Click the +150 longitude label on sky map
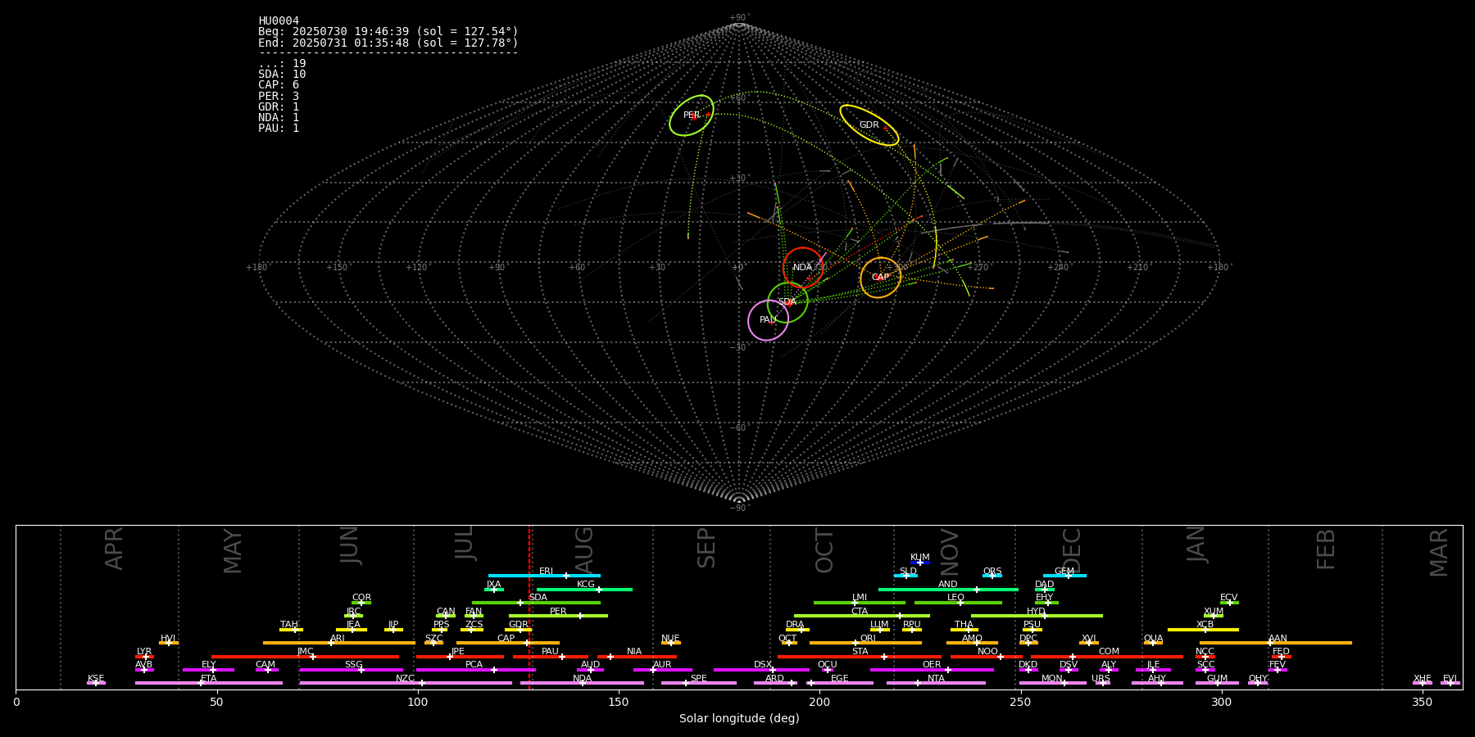This screenshot has width=1475, height=737. (x=337, y=268)
